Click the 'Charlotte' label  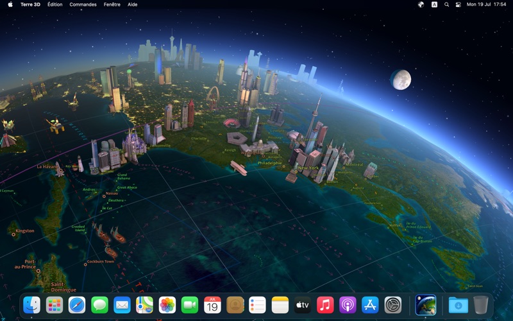(199, 138)
